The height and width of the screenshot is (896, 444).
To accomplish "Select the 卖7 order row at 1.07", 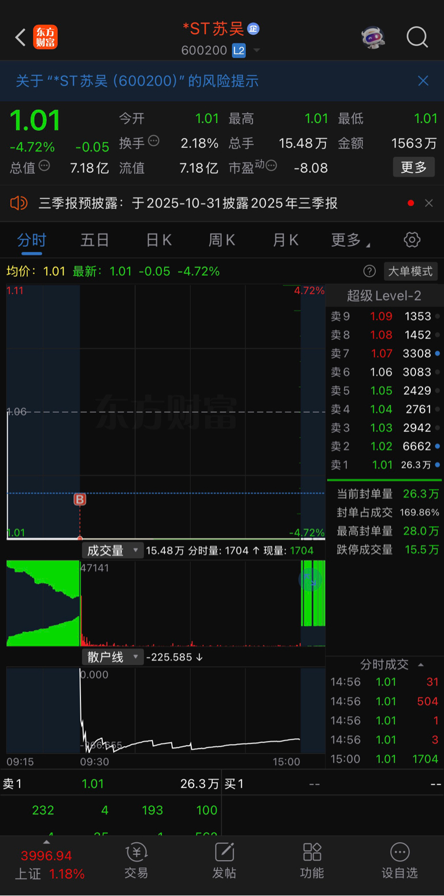I will [384, 353].
